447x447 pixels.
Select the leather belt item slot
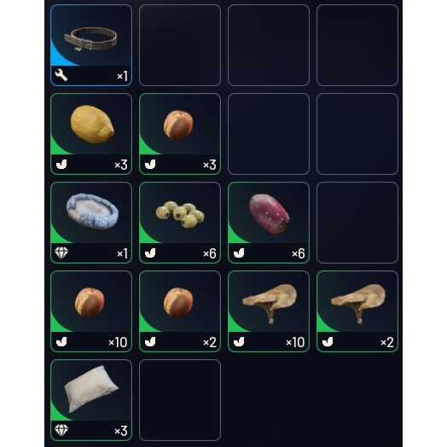[x=91, y=45]
